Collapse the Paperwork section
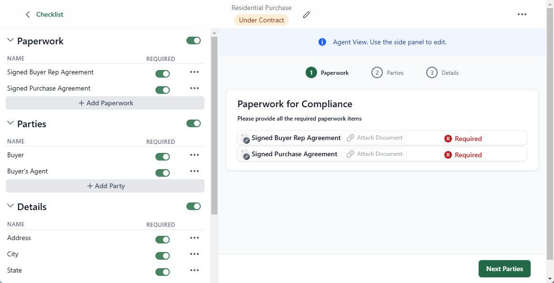This screenshot has width=554, height=283. tap(10, 40)
